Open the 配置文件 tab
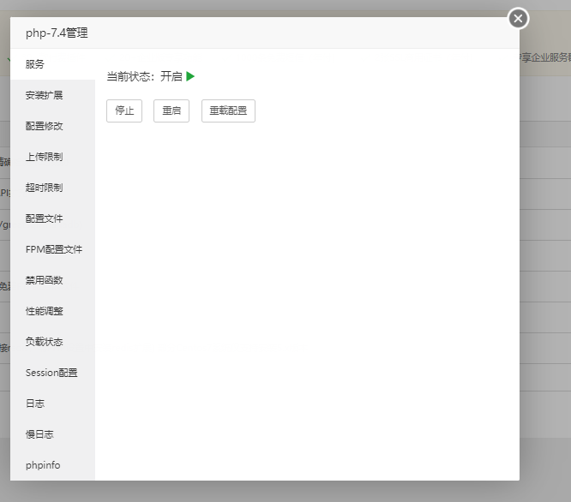Screen dimensions: 571x502 tap(44, 218)
